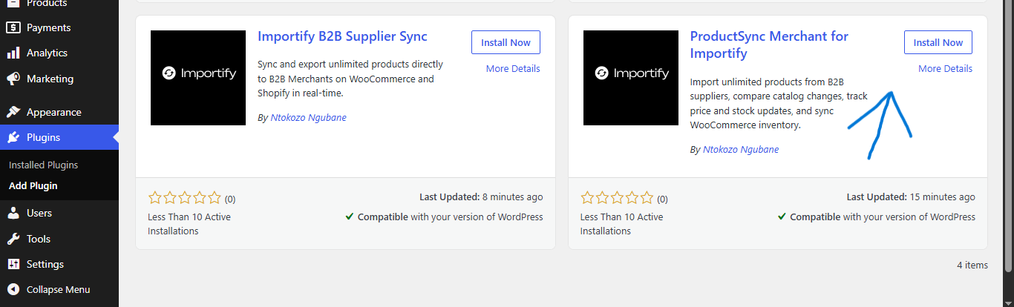Image resolution: width=1014 pixels, height=307 pixels.
Task: Open Importify B2B Supplier Sync title link
Action: [342, 36]
